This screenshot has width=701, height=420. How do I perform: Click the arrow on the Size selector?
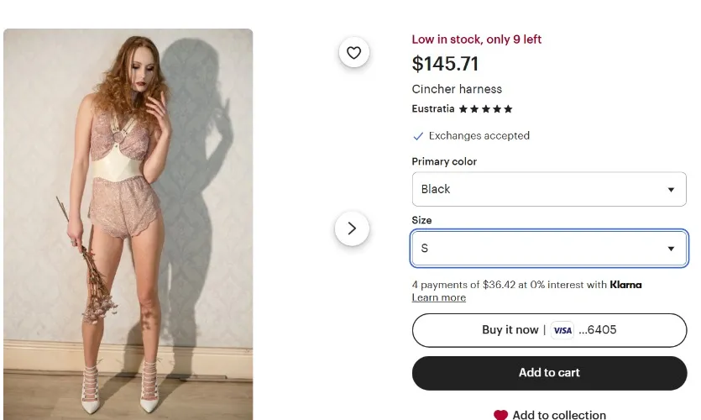click(x=671, y=249)
